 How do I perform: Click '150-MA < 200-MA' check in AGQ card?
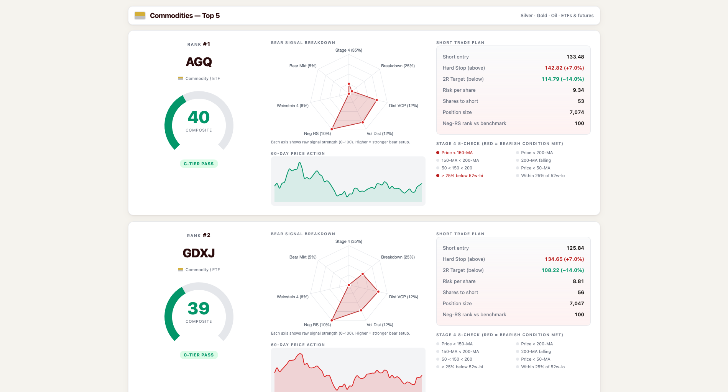click(458, 160)
